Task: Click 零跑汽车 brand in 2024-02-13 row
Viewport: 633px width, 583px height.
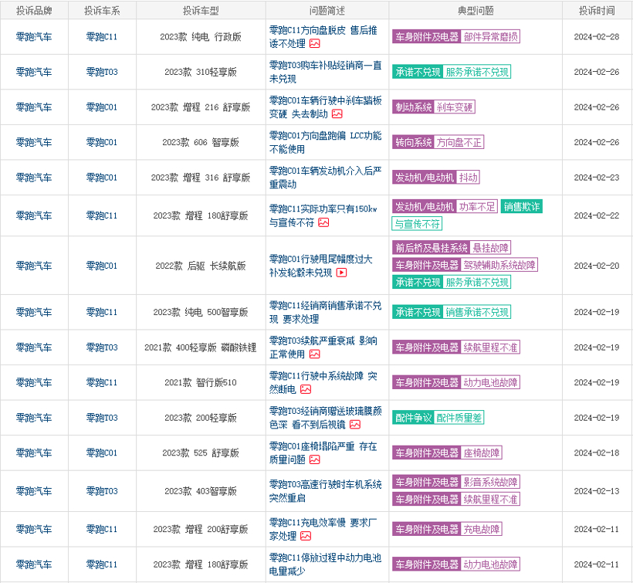Action: tap(34, 491)
